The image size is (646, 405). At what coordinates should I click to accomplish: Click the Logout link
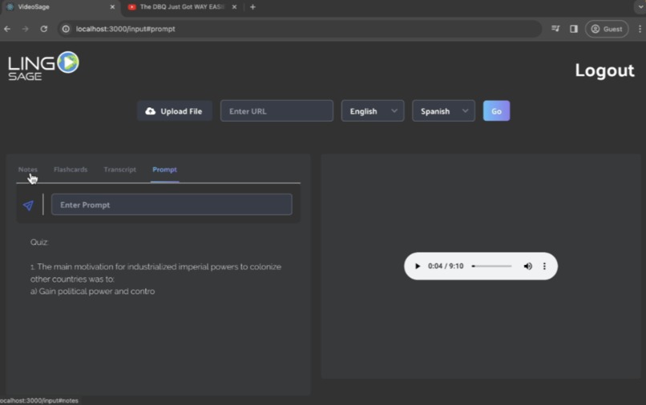(604, 70)
